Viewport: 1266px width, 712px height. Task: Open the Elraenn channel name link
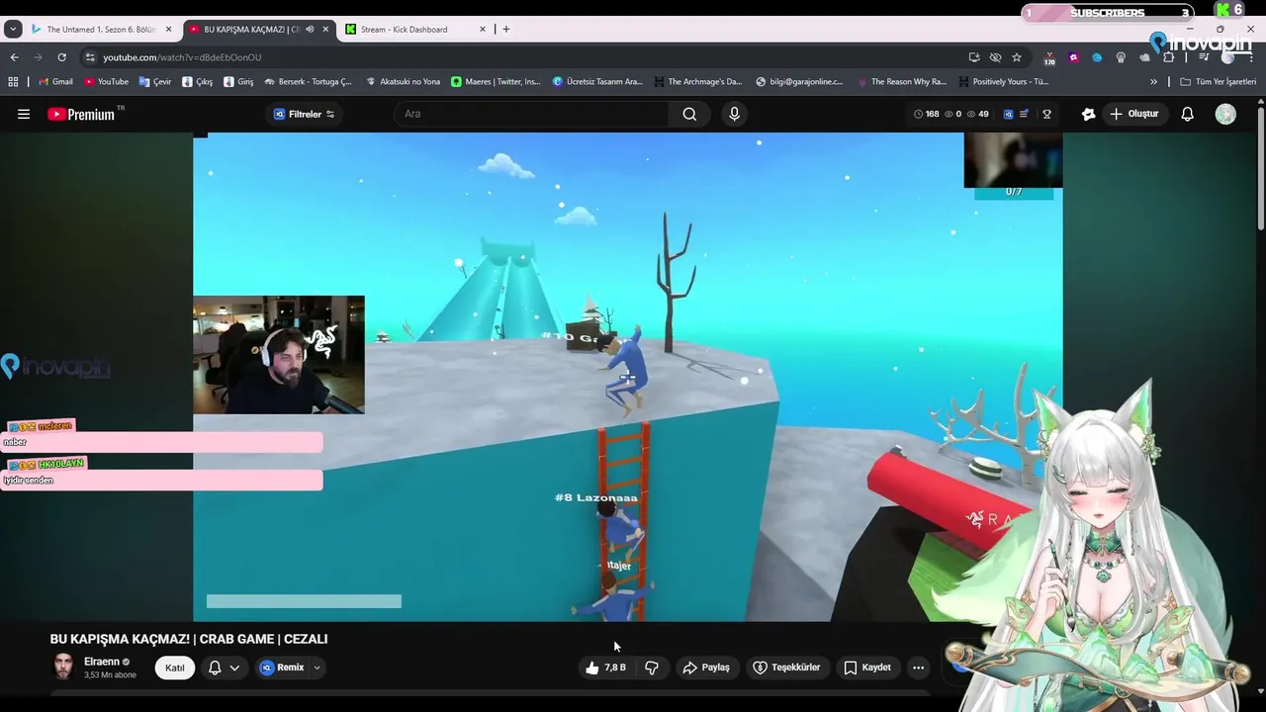[102, 662]
